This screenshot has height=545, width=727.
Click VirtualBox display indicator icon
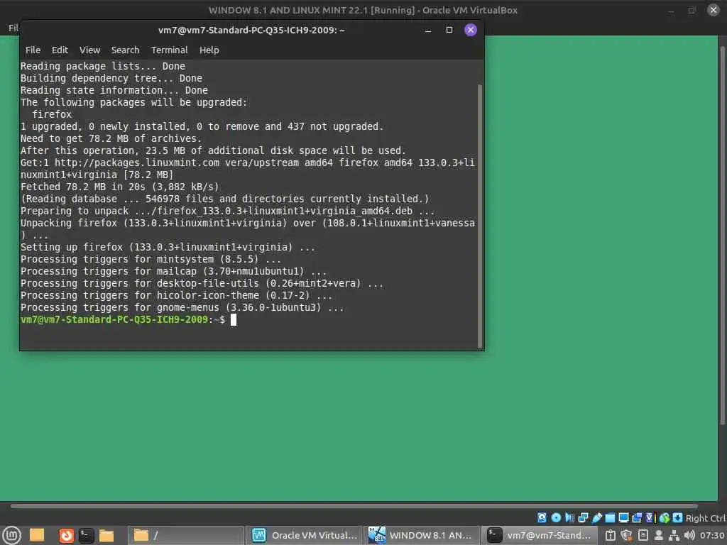[623, 517]
